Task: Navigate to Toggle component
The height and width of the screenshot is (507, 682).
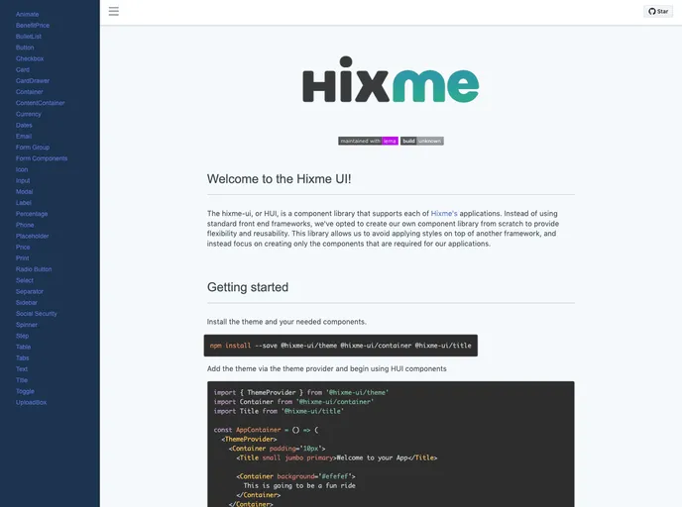Action: pos(25,391)
